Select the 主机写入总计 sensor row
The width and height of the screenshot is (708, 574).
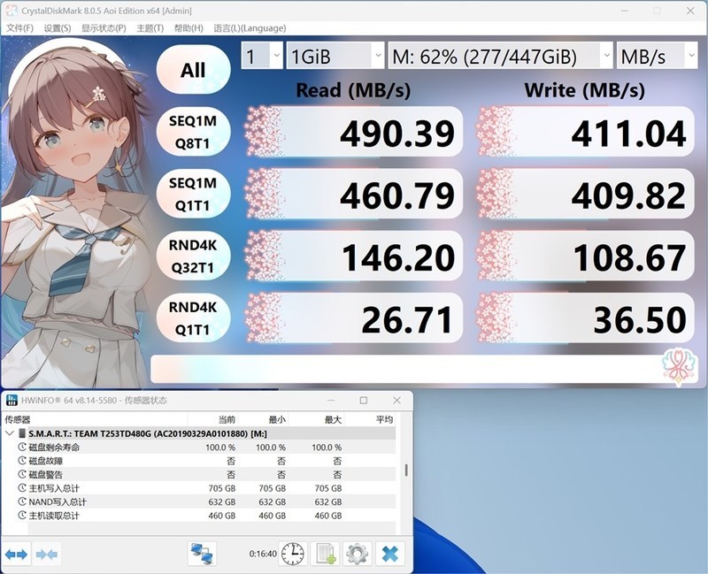[x=198, y=488]
